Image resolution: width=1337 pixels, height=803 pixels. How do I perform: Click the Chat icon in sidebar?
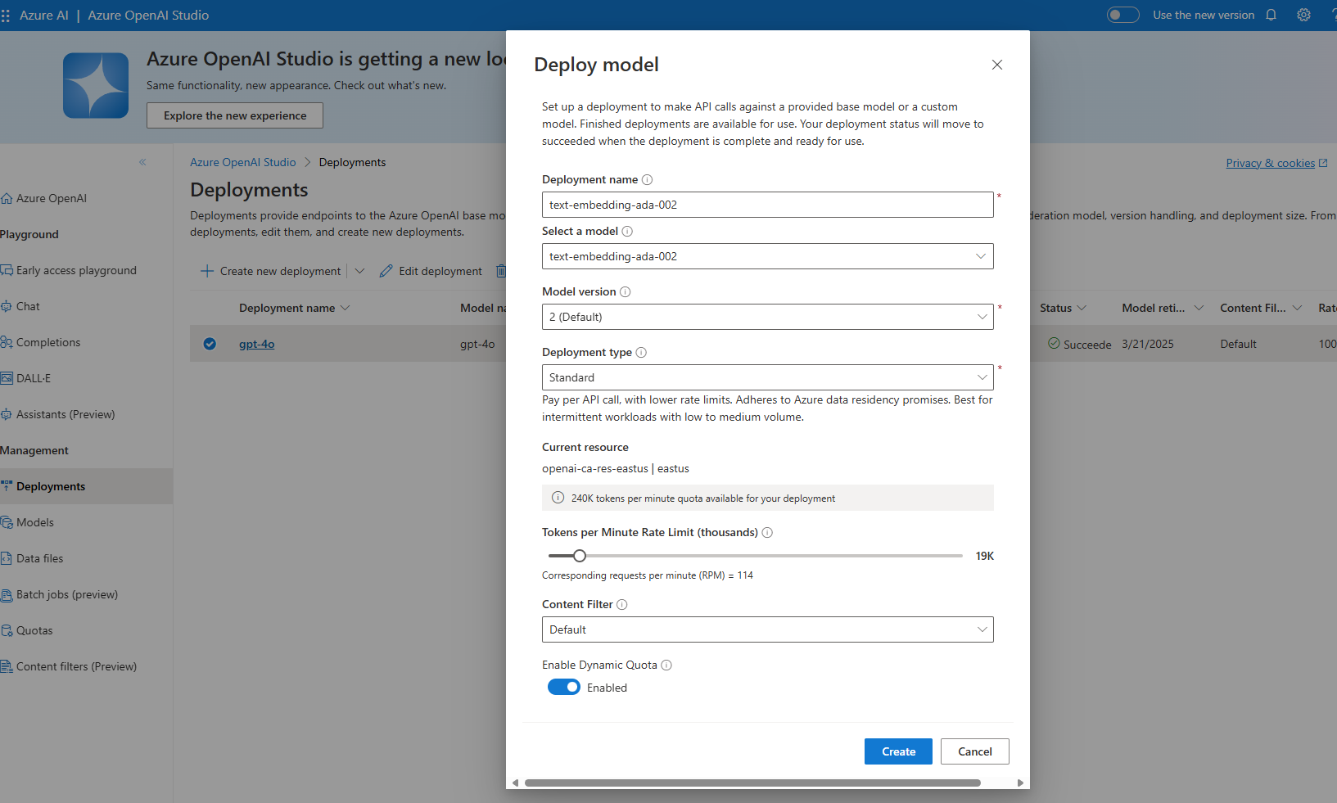tap(7, 306)
